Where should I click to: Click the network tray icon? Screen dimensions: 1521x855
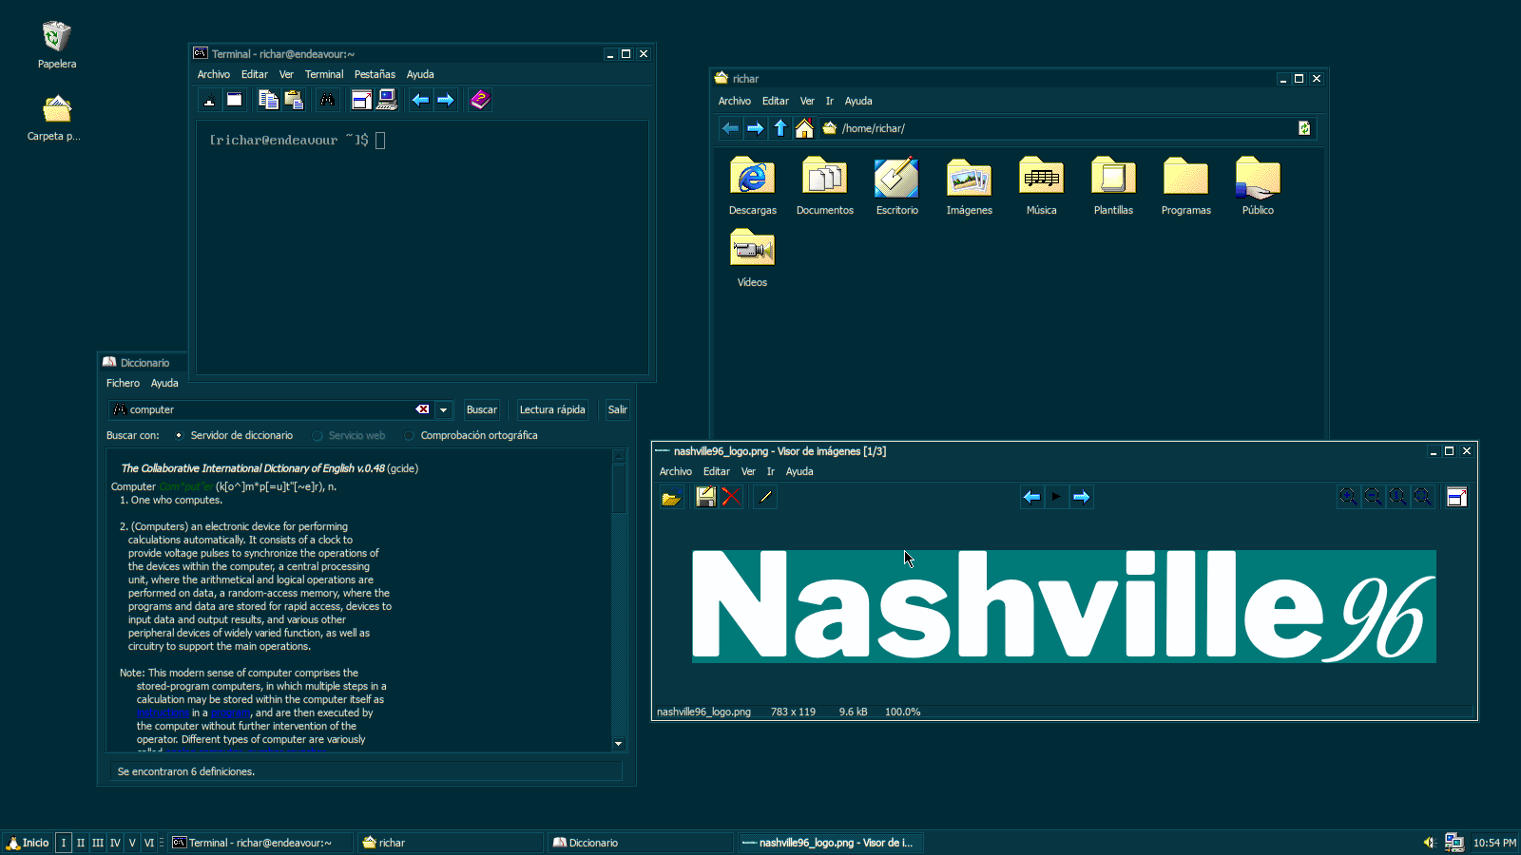point(1454,843)
